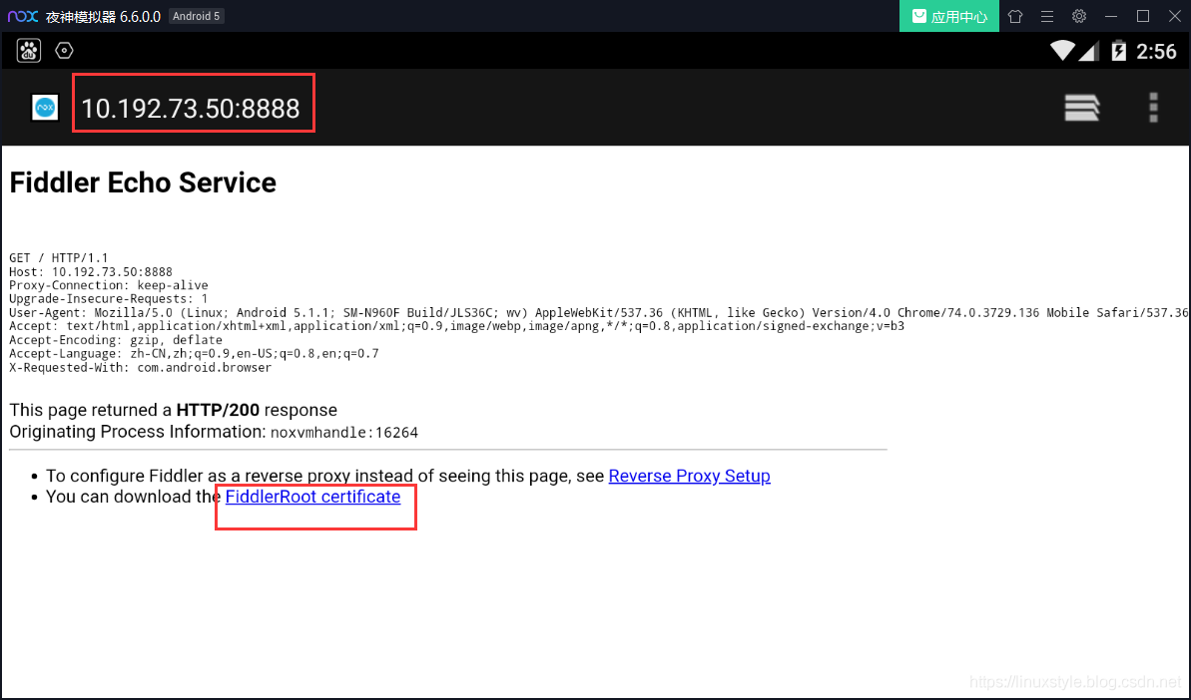Close the Nox emulator window
This screenshot has height=700, width=1191.
coord(1174,16)
